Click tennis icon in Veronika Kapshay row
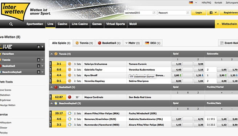Viewport: 238px width, 136px height. click(x=70, y=81)
